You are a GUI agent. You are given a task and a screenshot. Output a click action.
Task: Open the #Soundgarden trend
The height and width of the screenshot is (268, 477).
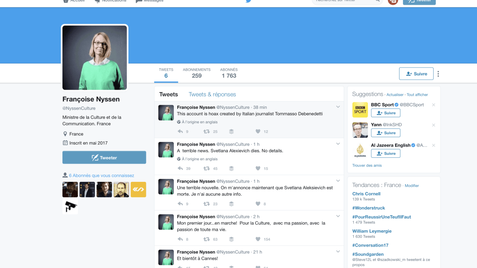coord(368,254)
